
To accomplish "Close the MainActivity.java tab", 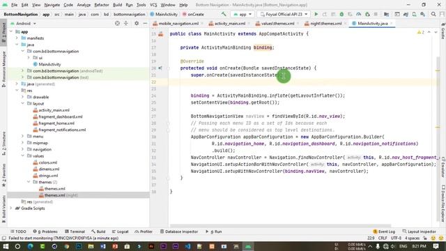I will click(392, 23).
